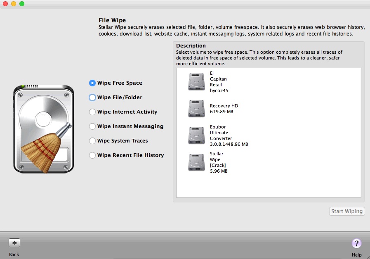Click the Back arrow icon
Screen dimensions: 370x259
click(14, 243)
